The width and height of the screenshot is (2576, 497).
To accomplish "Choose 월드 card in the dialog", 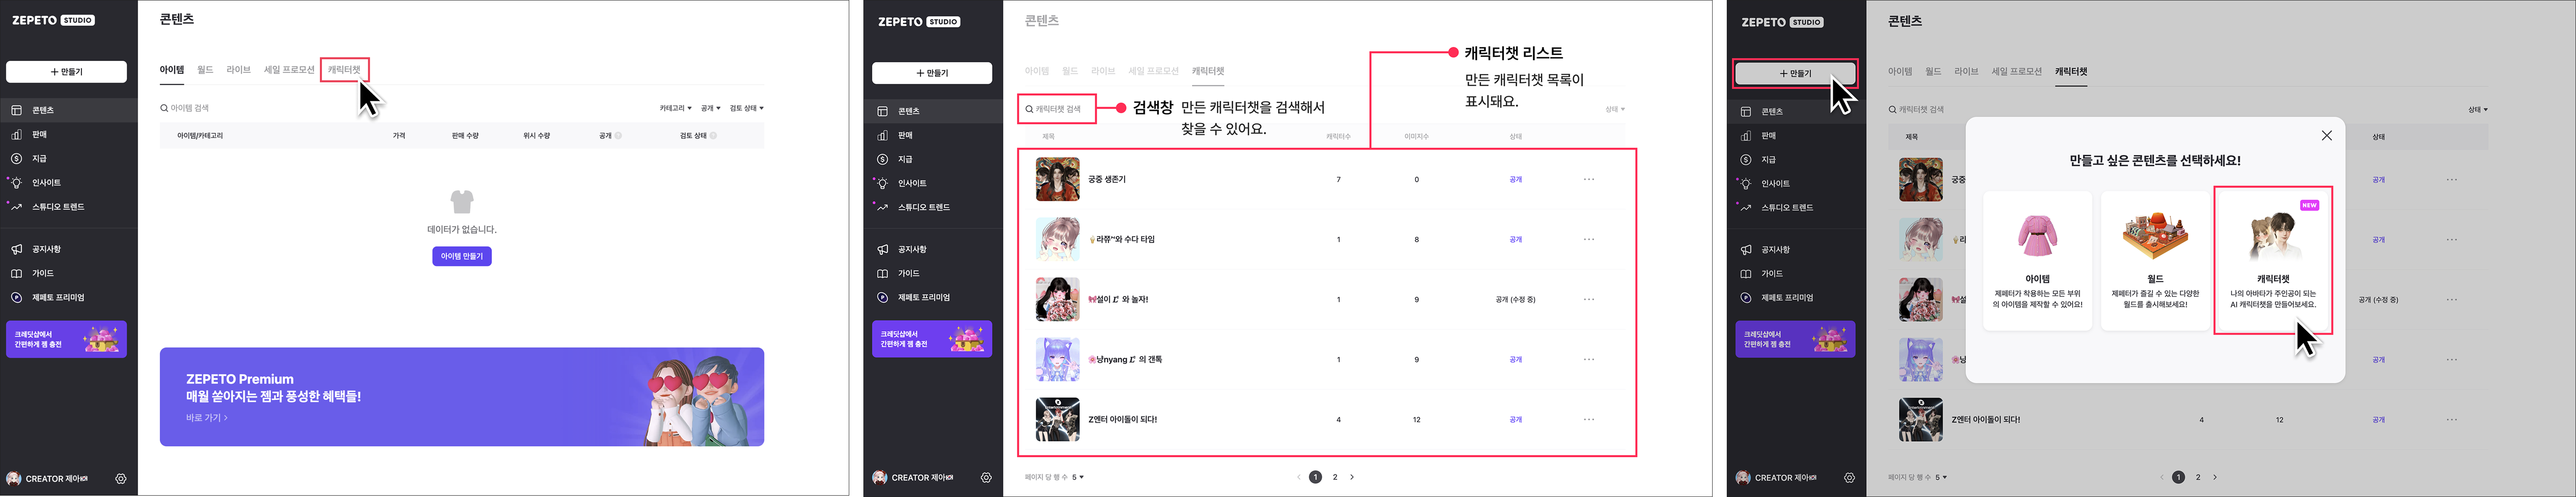I will (2155, 260).
